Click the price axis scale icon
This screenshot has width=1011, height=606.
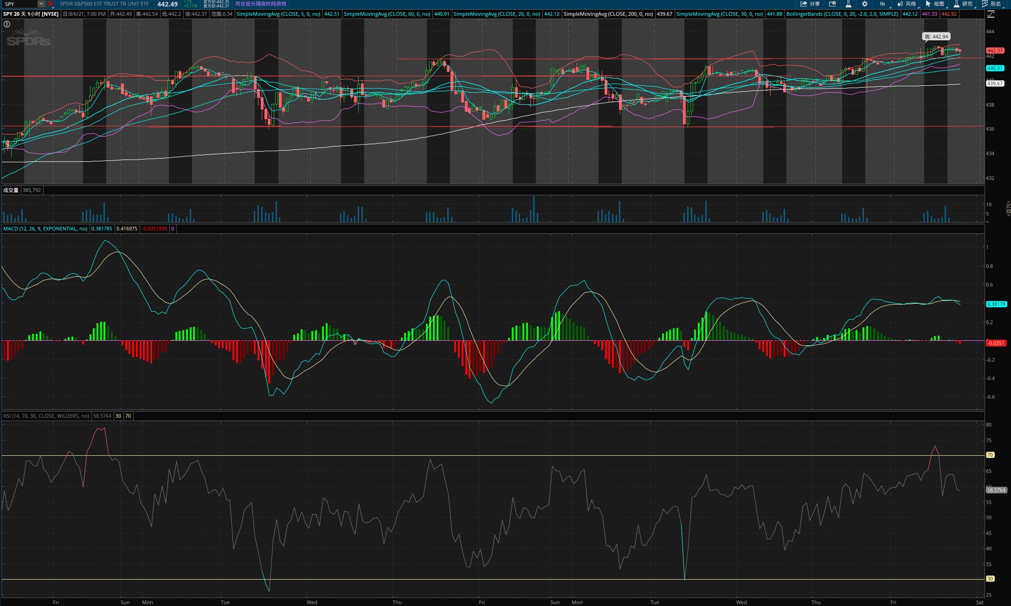click(991, 14)
